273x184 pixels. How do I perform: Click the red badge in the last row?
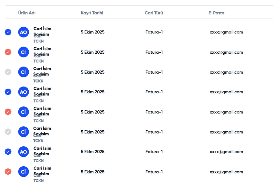click(x=8, y=172)
